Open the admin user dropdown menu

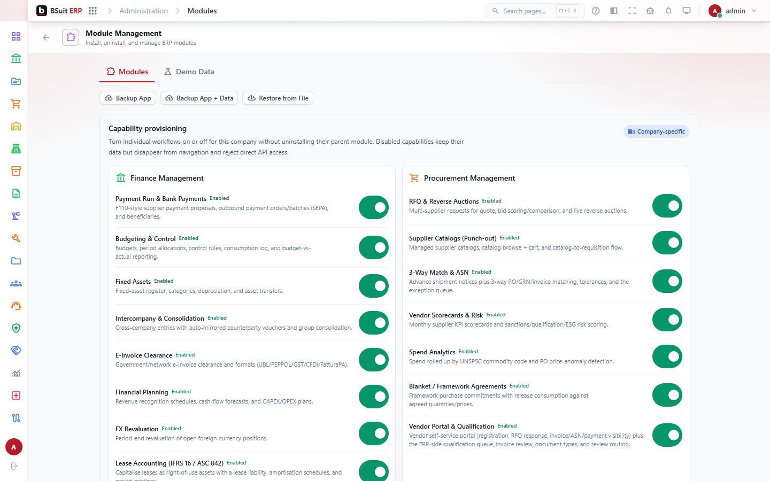[x=733, y=11]
